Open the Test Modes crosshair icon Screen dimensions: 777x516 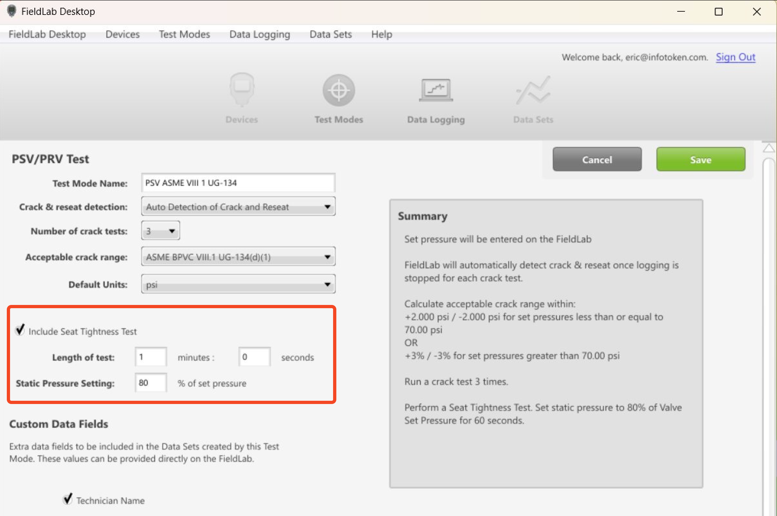coord(339,90)
